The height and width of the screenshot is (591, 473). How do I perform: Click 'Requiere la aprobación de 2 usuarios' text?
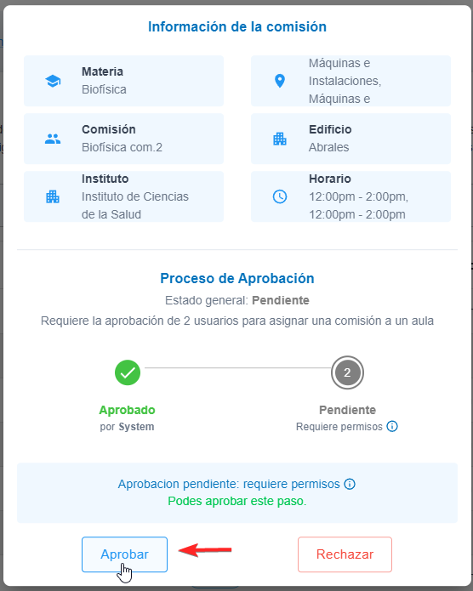[140, 321]
